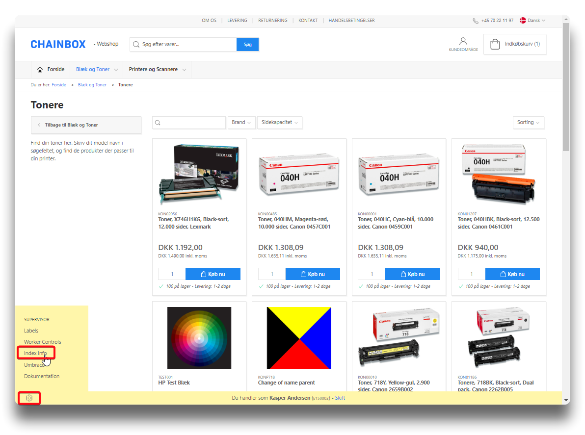Open Worker Controls in supervisor panel

pos(43,342)
